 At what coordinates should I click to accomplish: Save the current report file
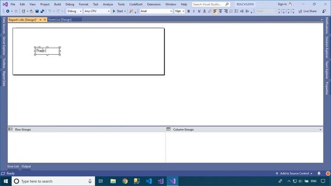pyautogui.click(x=37, y=11)
